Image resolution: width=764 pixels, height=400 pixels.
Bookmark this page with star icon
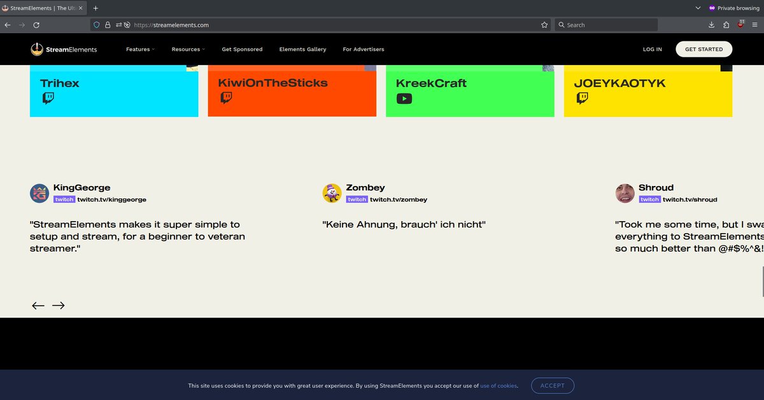(544, 25)
